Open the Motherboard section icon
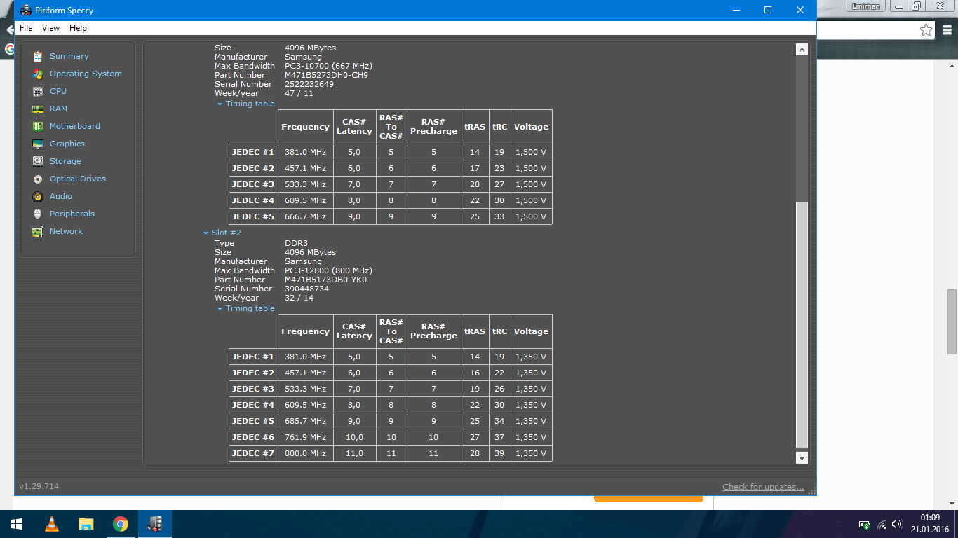The height and width of the screenshot is (538, 958). click(x=38, y=126)
